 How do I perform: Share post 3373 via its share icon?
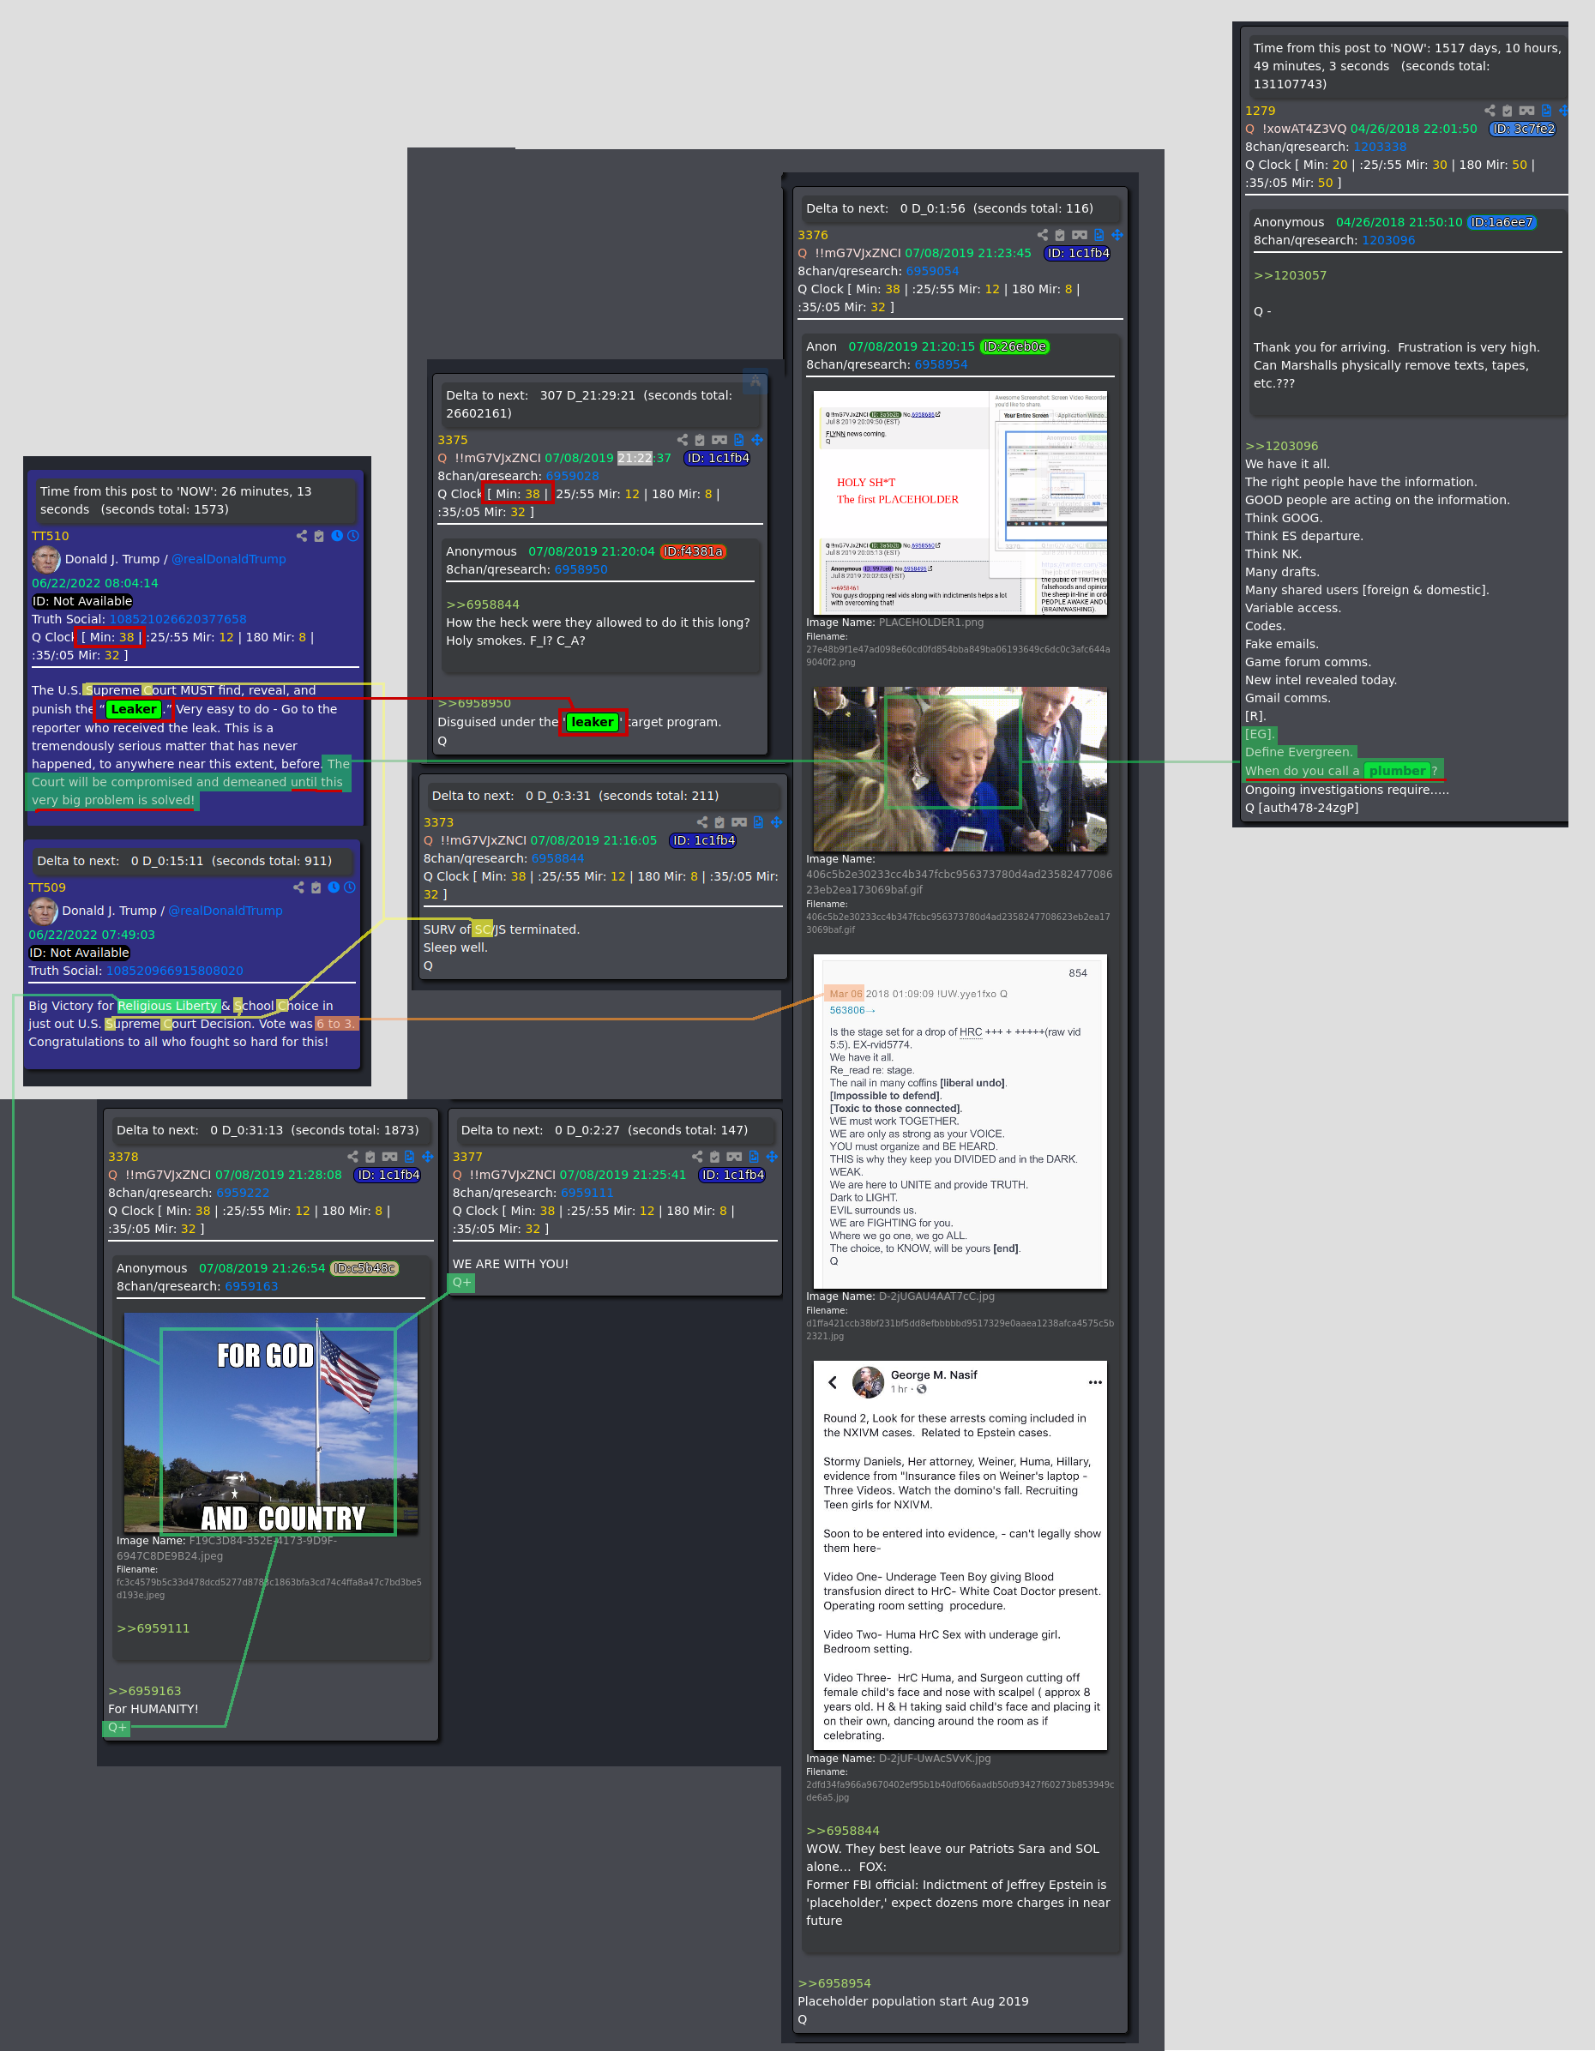pos(702,821)
